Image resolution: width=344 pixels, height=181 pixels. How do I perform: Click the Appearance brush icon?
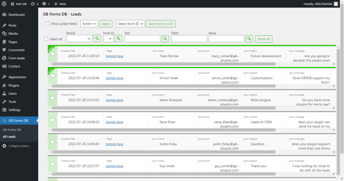(4, 77)
